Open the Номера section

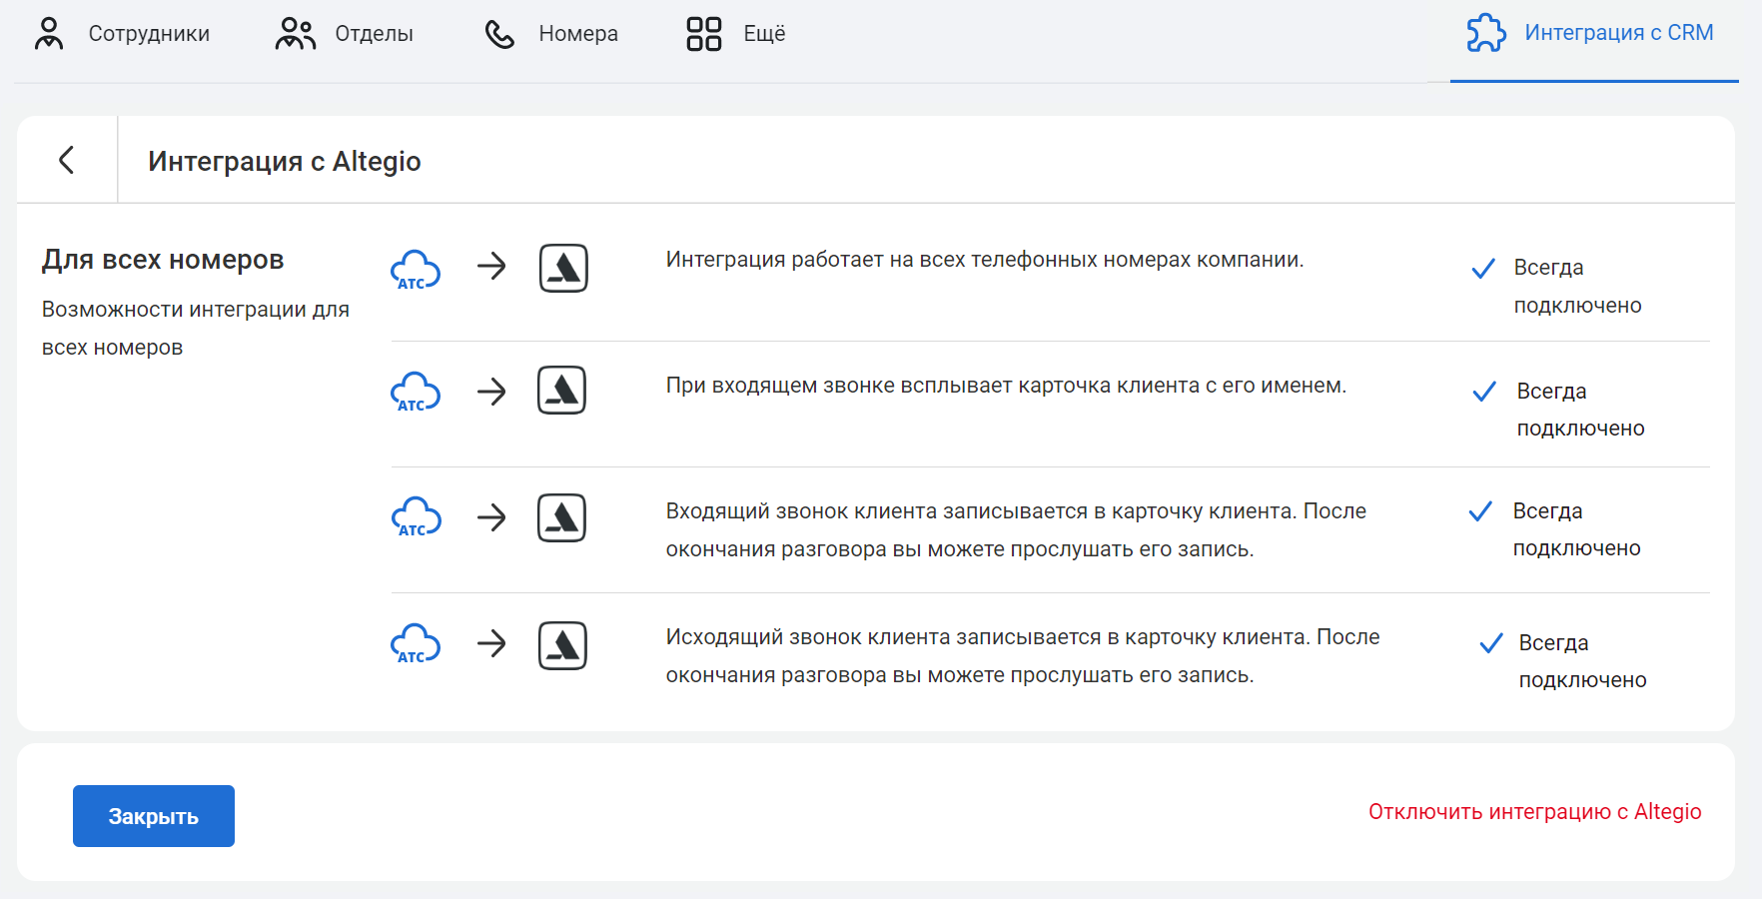[x=551, y=34]
